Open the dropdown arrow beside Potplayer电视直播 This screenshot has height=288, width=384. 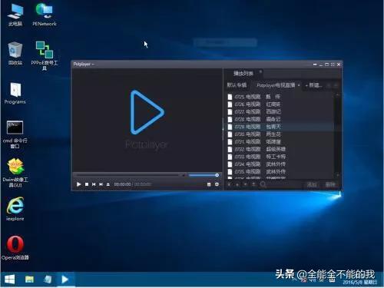[299, 85]
